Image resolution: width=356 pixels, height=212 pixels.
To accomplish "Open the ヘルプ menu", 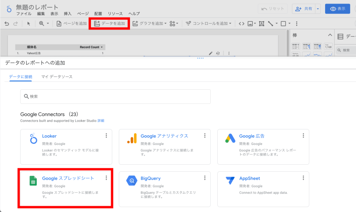I will [x=134, y=14].
